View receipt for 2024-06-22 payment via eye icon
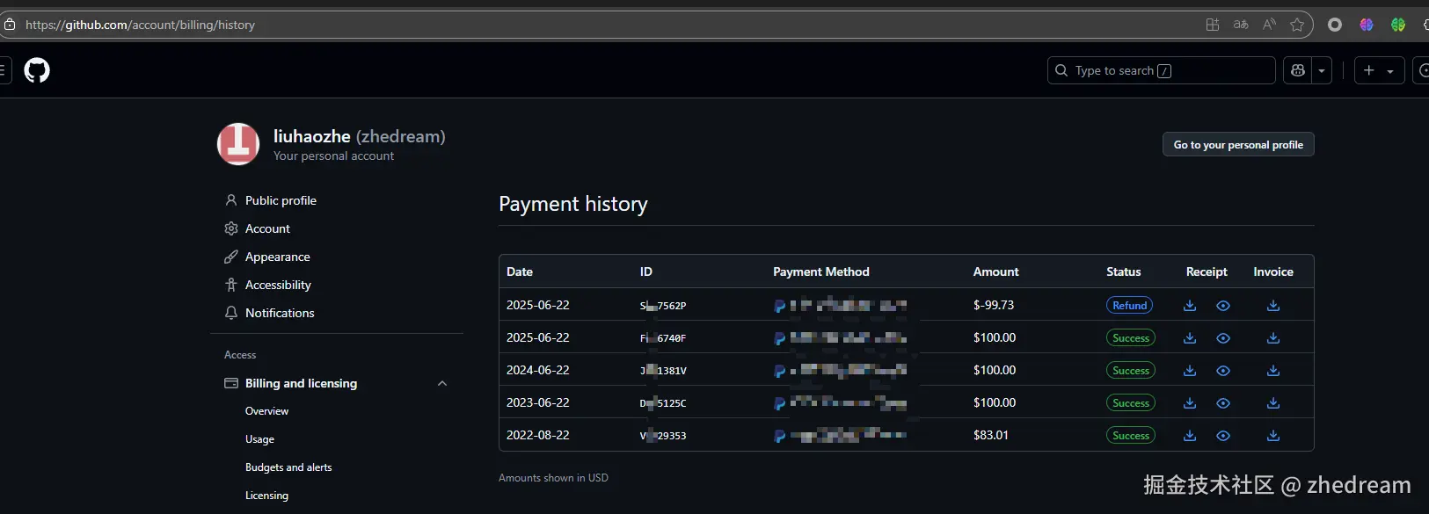The width and height of the screenshot is (1429, 514). pos(1222,371)
